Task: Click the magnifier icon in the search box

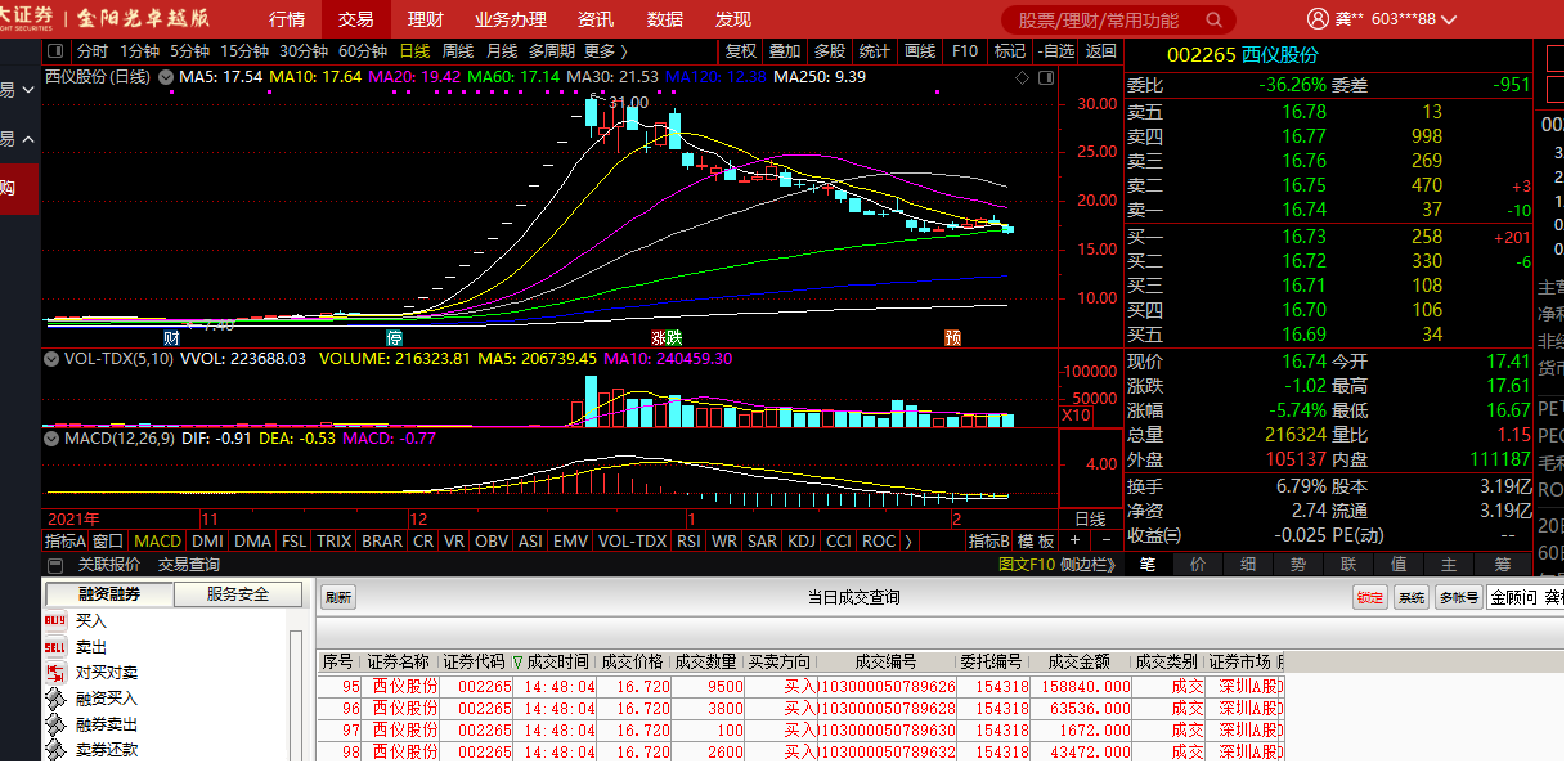Action: click(1213, 20)
